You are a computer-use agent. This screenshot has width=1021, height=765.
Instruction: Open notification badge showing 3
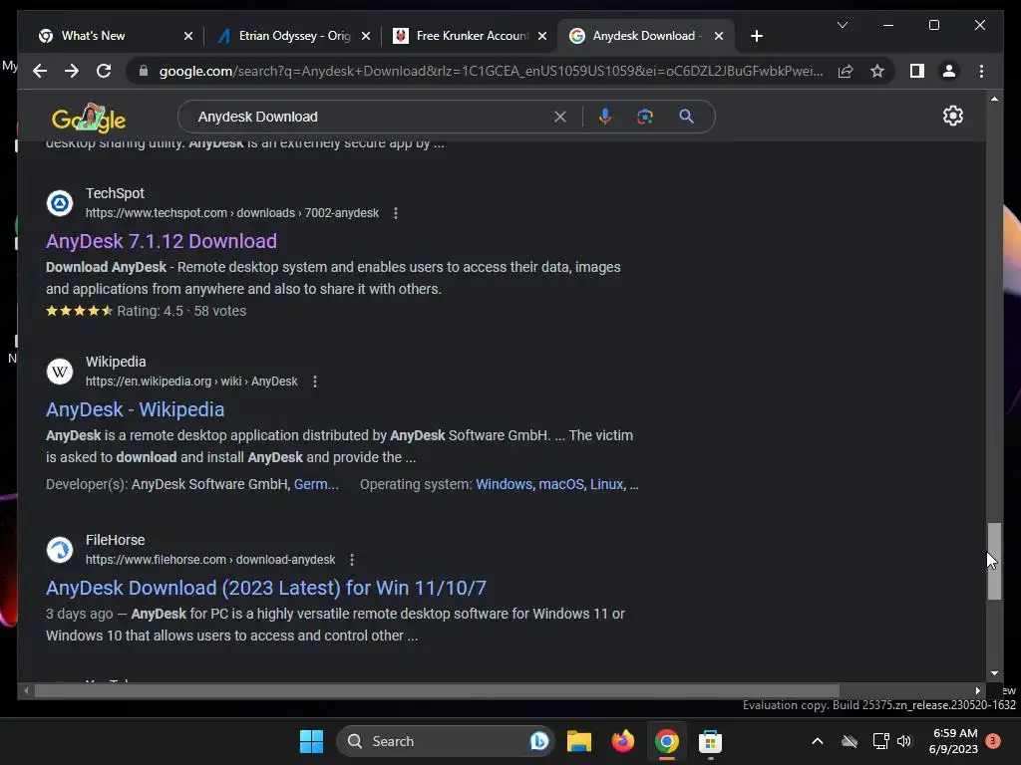[x=993, y=741]
